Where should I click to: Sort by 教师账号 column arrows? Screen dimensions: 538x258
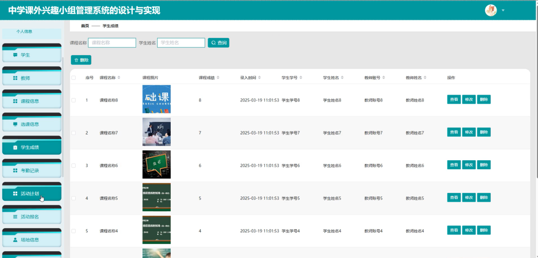(384, 78)
